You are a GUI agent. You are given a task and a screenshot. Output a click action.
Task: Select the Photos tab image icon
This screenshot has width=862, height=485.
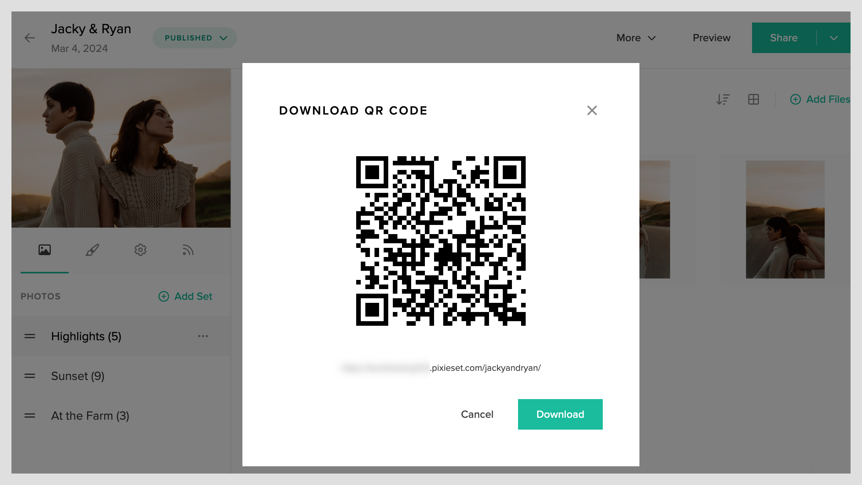click(45, 250)
